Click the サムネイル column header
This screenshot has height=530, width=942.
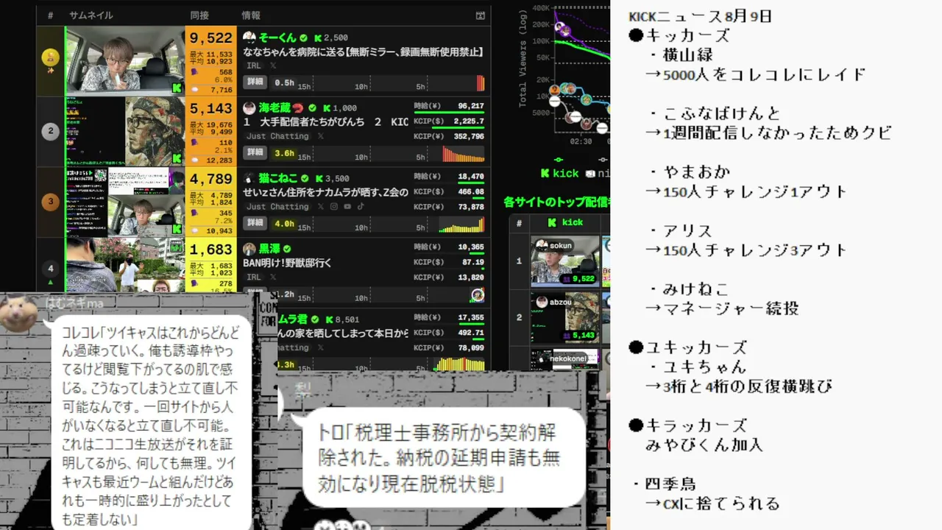(92, 15)
